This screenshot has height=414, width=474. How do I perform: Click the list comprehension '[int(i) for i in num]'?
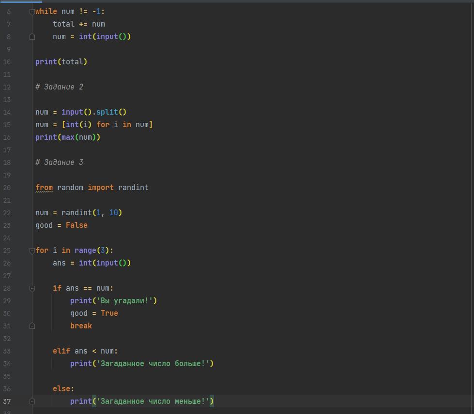[107, 125]
